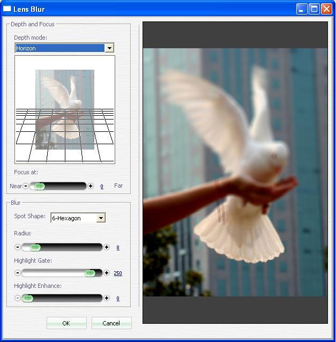Expand the Spot Shape dropdown arrow
The width and height of the screenshot is (336, 342).
[101, 218]
